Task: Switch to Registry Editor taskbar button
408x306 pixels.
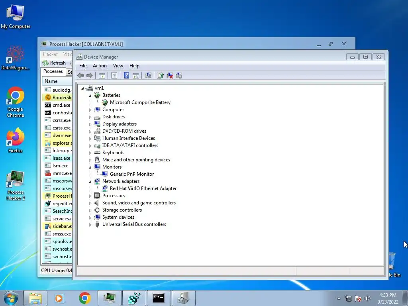Action: [134, 298]
